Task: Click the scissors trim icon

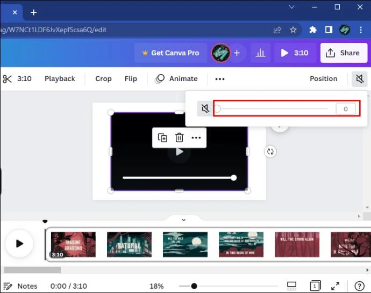Action: coord(7,79)
